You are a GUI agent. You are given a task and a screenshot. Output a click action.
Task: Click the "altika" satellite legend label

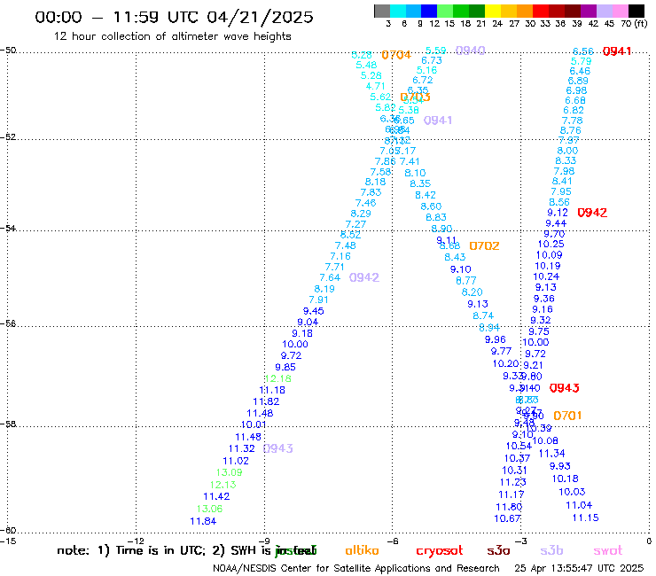click(362, 550)
